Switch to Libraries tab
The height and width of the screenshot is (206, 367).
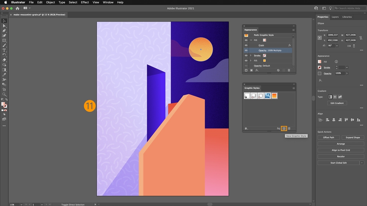pos(347,17)
